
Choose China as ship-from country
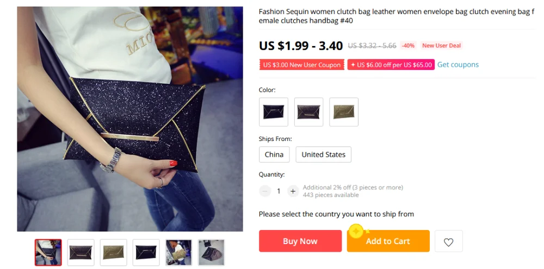coord(274,155)
